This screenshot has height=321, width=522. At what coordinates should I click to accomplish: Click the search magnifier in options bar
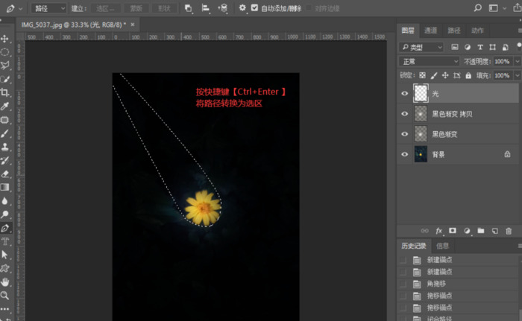(x=478, y=7)
